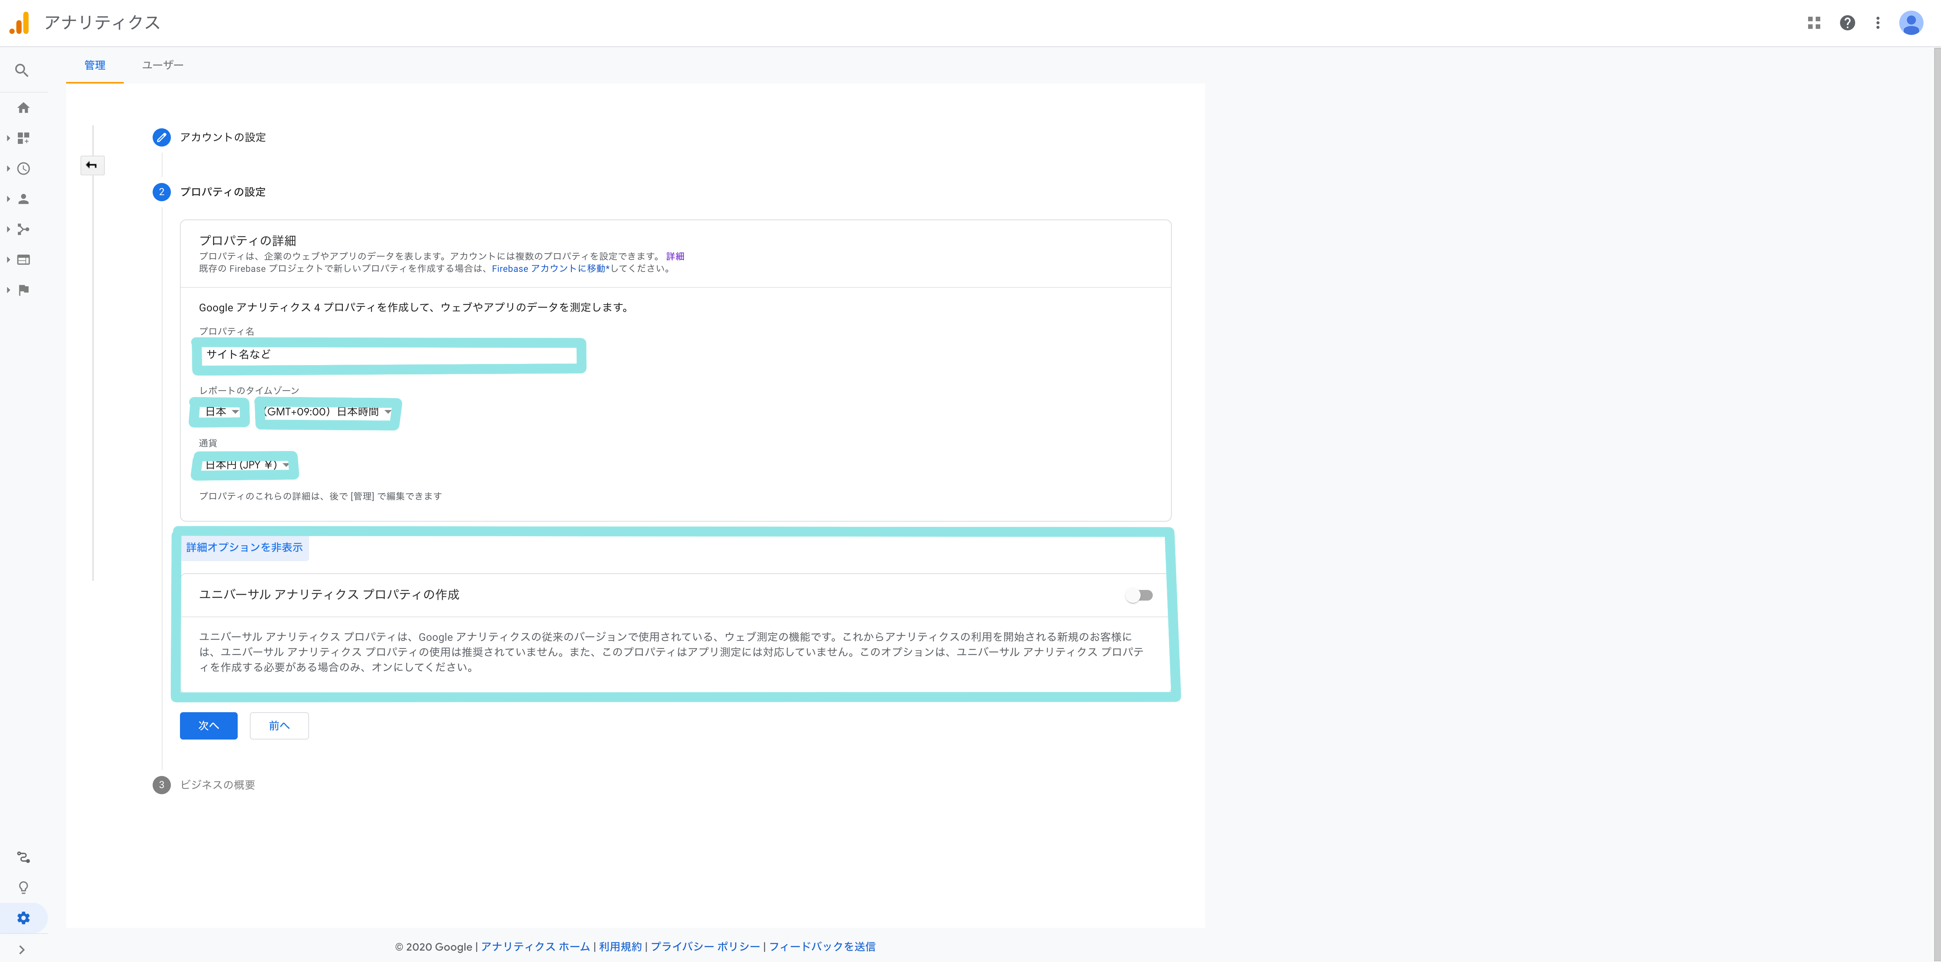
Task: Open the Google apps grid icon
Action: click(x=1814, y=23)
